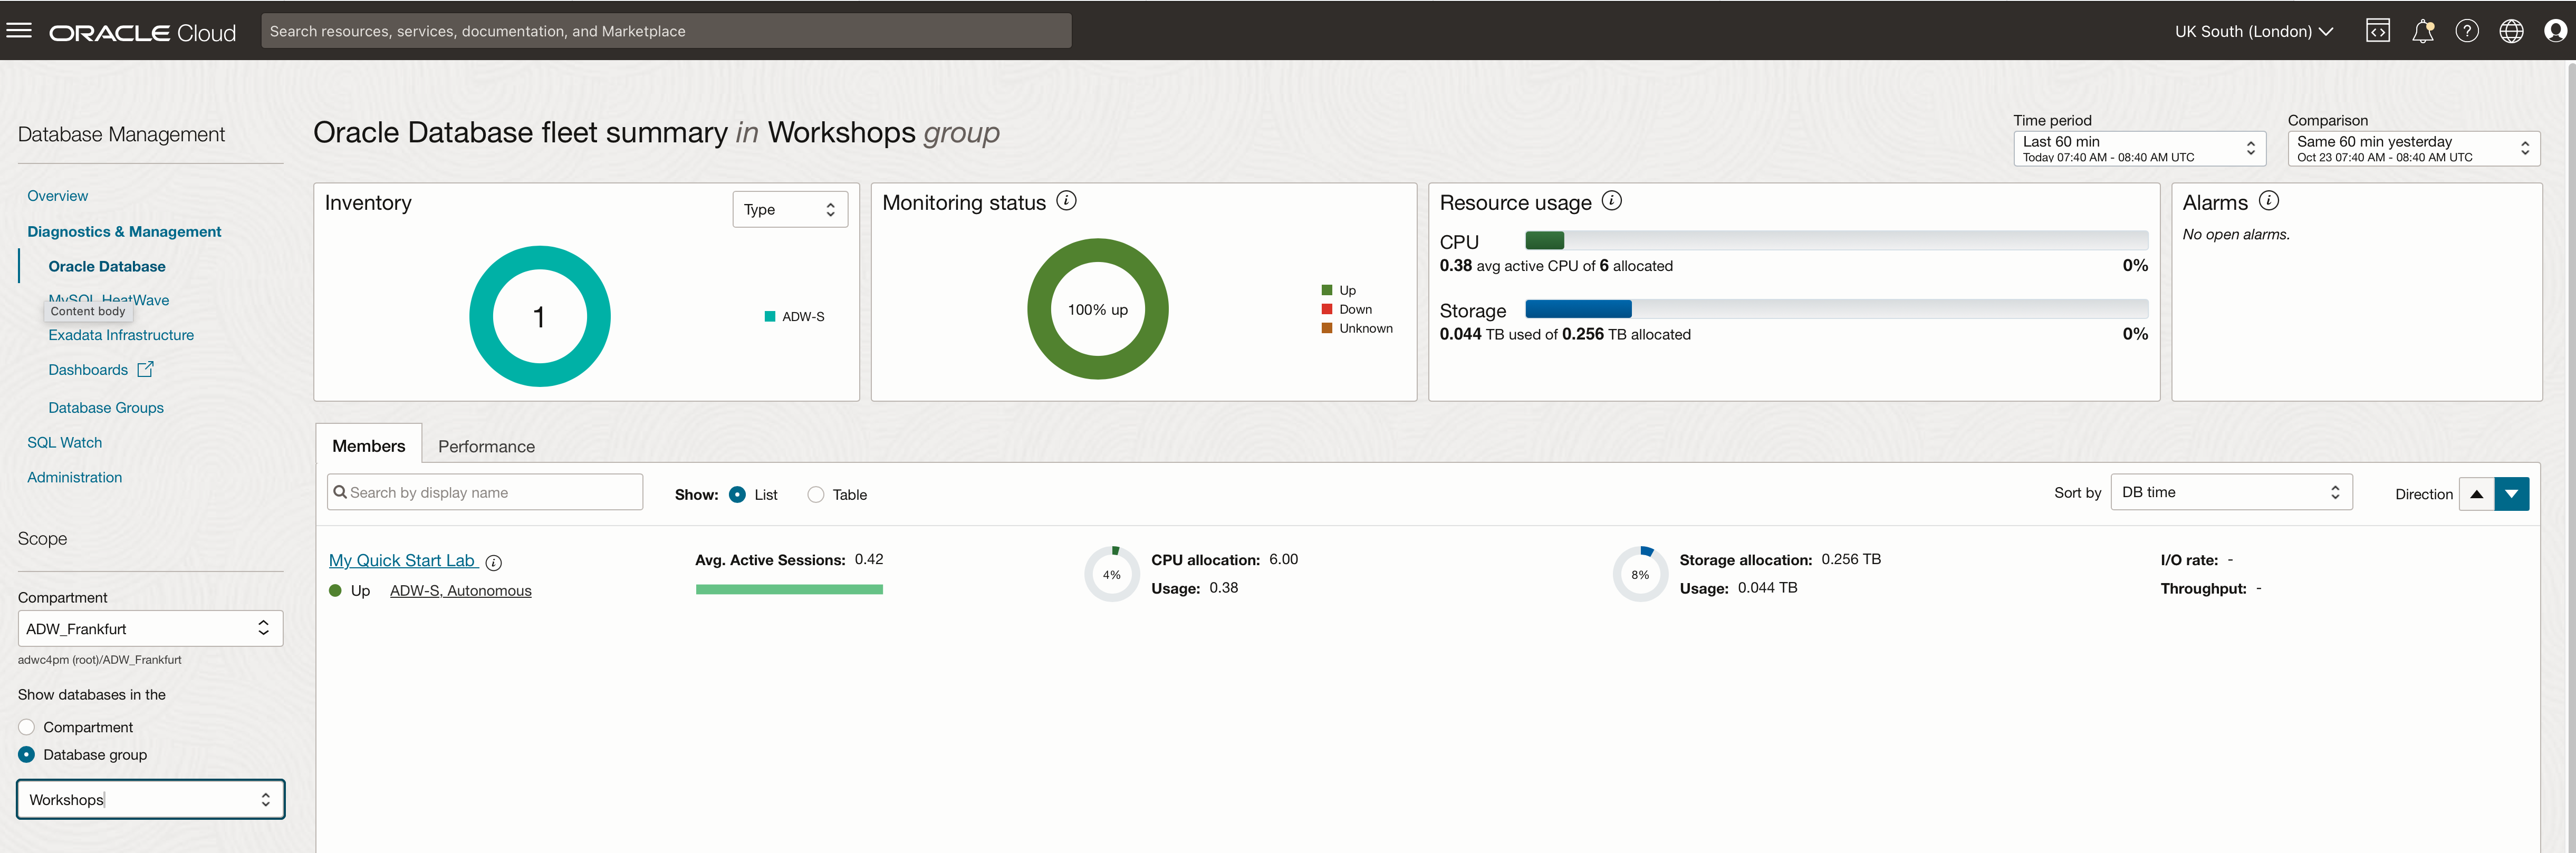
Task: Open the help question mark icon
Action: 2467,31
